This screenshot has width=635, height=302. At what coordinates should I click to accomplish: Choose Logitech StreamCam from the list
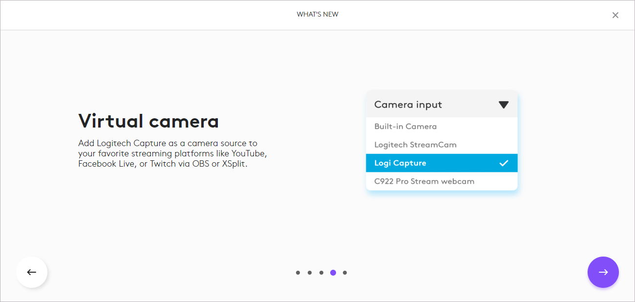(442, 145)
